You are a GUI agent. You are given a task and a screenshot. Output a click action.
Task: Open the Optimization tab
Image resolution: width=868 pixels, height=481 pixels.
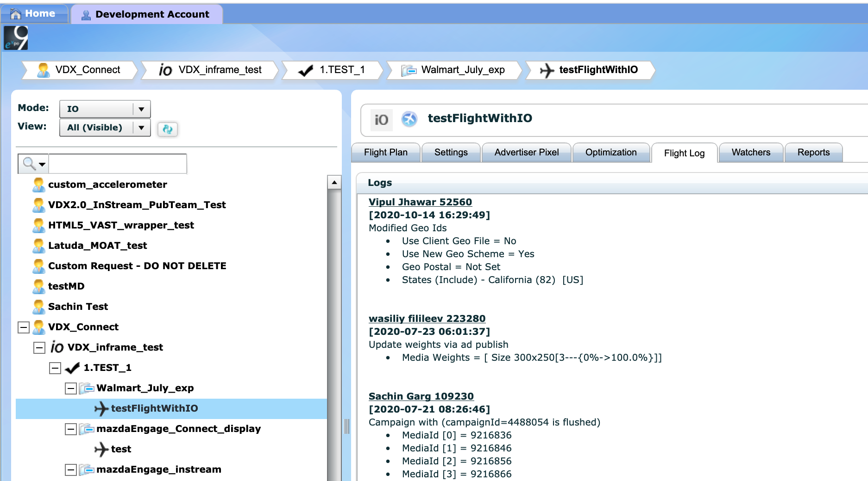coord(610,153)
